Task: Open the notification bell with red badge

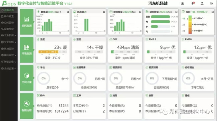Action: click(x=193, y=3)
